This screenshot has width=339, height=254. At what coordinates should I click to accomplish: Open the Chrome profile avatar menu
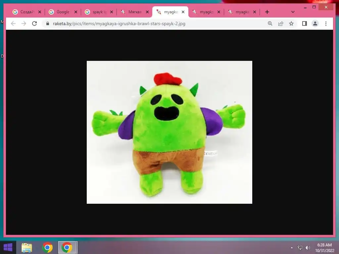[315, 23]
